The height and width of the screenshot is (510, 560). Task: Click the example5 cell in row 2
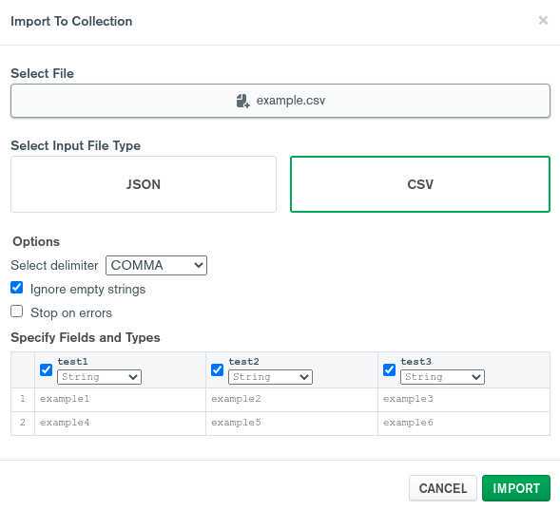click(x=292, y=423)
